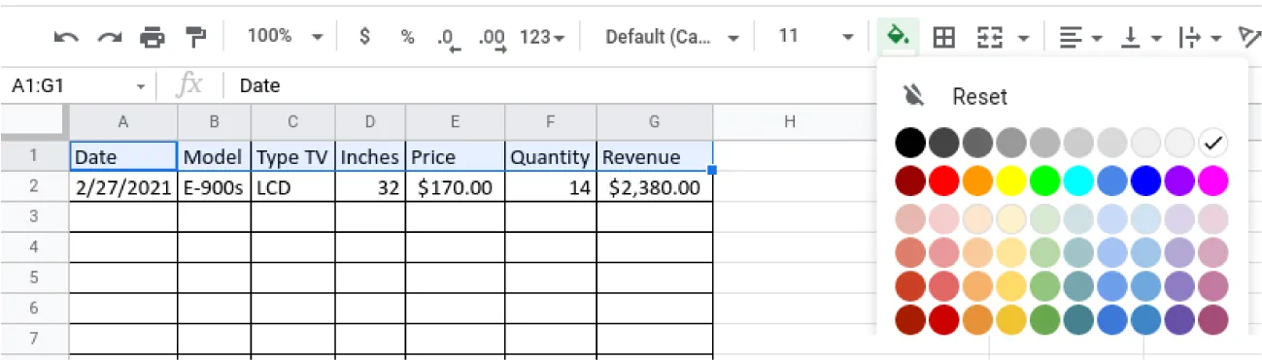Select row 2 header

34,187
